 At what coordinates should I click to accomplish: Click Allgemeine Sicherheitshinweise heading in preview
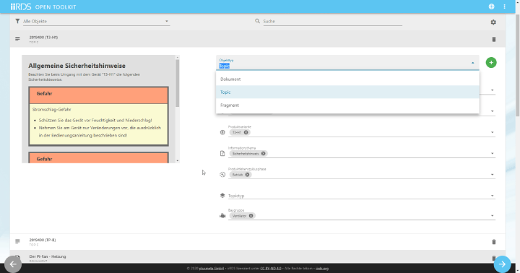77,66
